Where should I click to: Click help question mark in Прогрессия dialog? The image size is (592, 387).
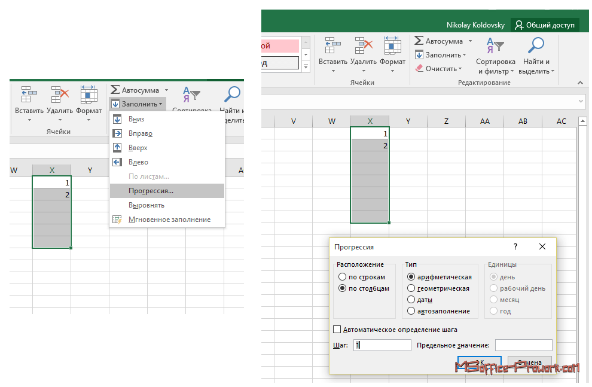(x=515, y=246)
